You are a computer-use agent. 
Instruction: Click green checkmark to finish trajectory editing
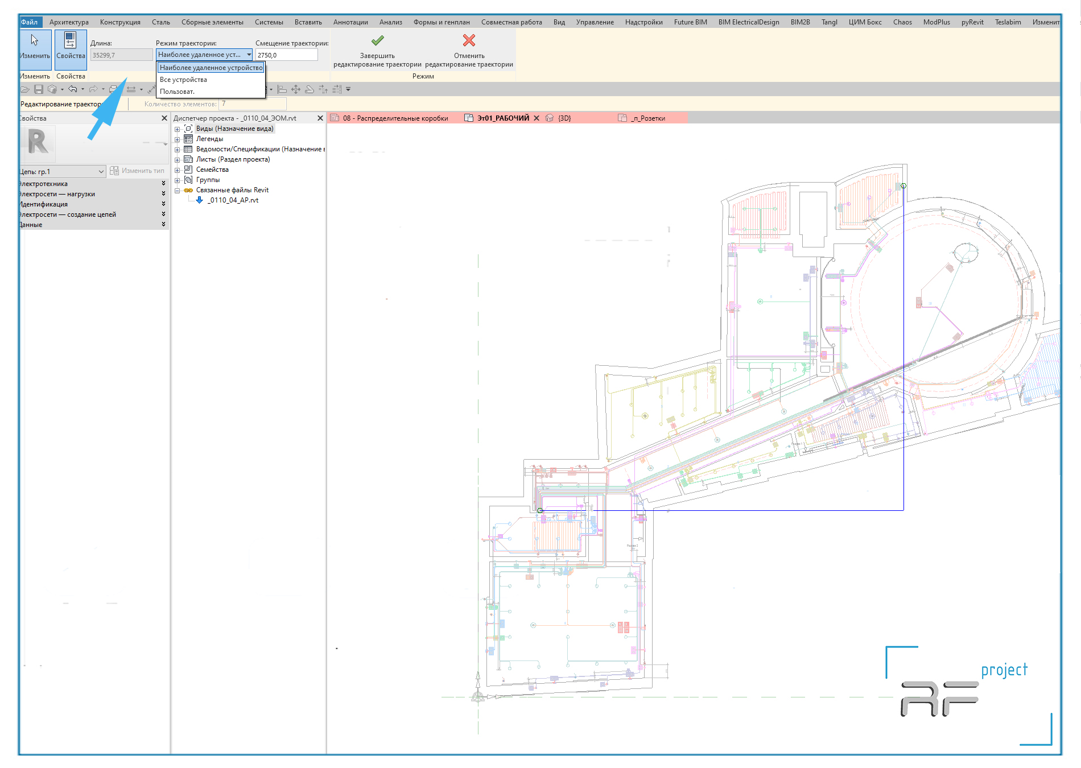(x=377, y=40)
